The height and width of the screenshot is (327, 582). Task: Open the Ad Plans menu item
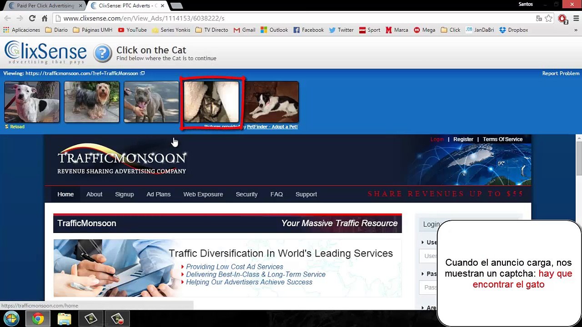(x=158, y=194)
